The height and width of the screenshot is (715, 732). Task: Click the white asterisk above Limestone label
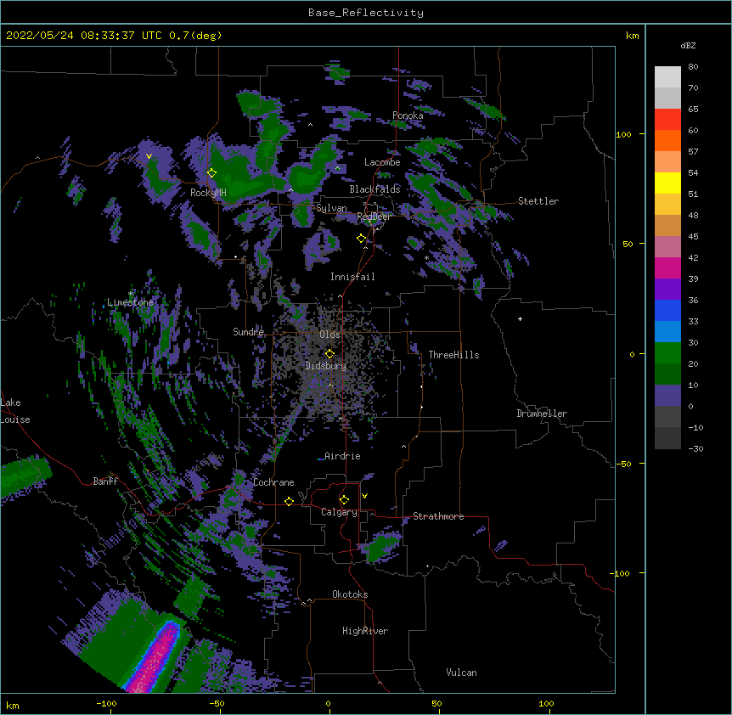(131, 294)
